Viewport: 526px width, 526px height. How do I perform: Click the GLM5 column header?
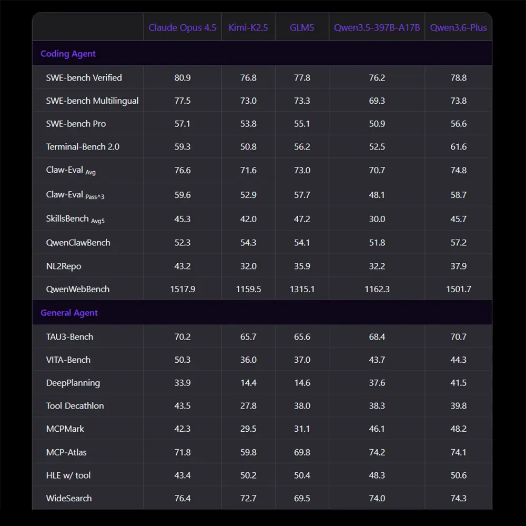302,27
